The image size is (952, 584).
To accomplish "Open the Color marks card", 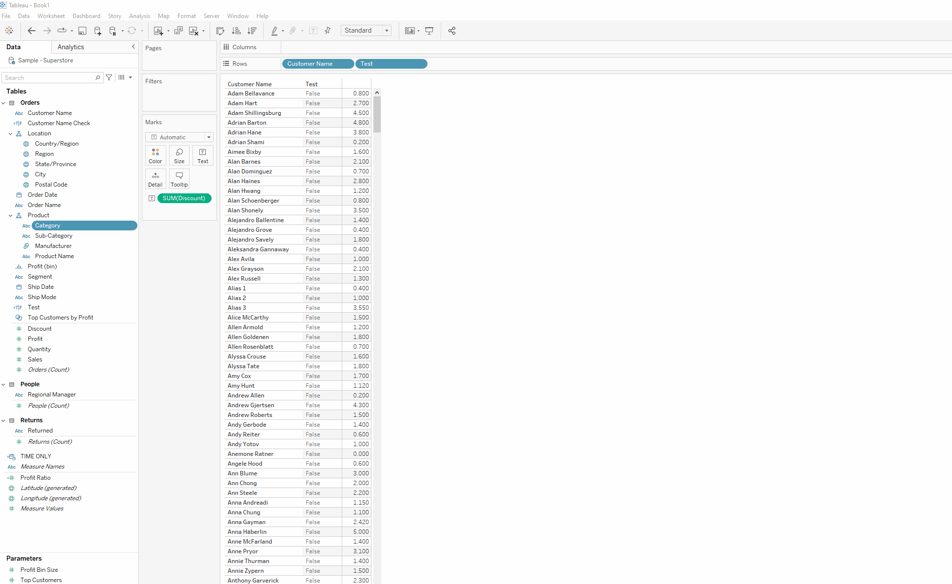I will (x=155, y=155).
